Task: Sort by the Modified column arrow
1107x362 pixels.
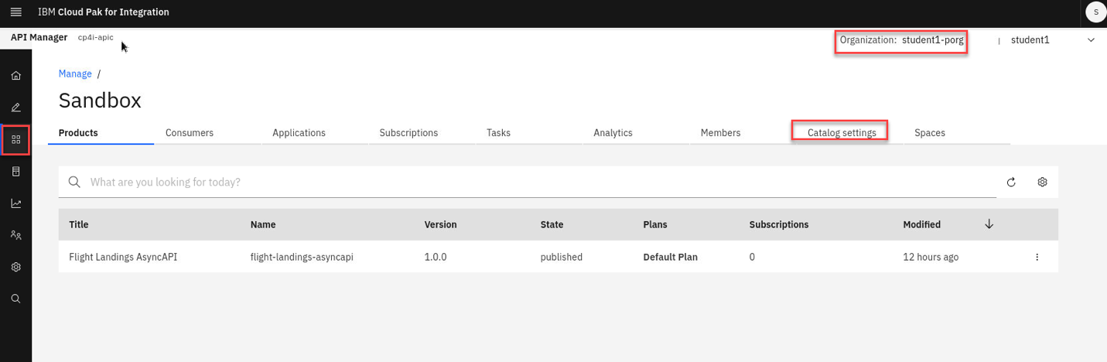Action: (989, 224)
